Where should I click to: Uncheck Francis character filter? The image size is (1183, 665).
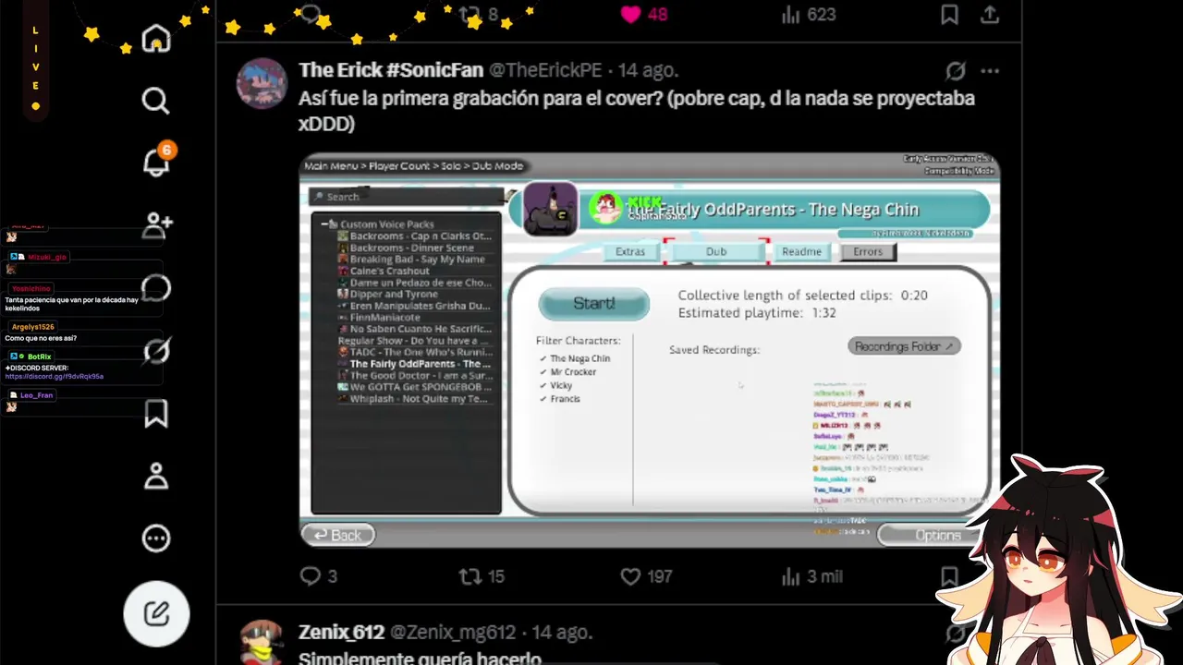click(559, 399)
